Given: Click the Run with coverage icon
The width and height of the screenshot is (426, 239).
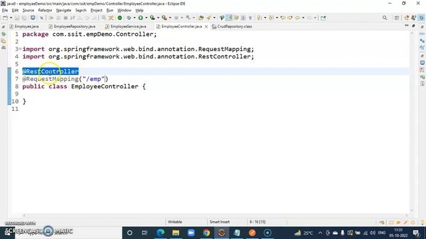Looking at the screenshot, I should pyautogui.click(x=152, y=18).
